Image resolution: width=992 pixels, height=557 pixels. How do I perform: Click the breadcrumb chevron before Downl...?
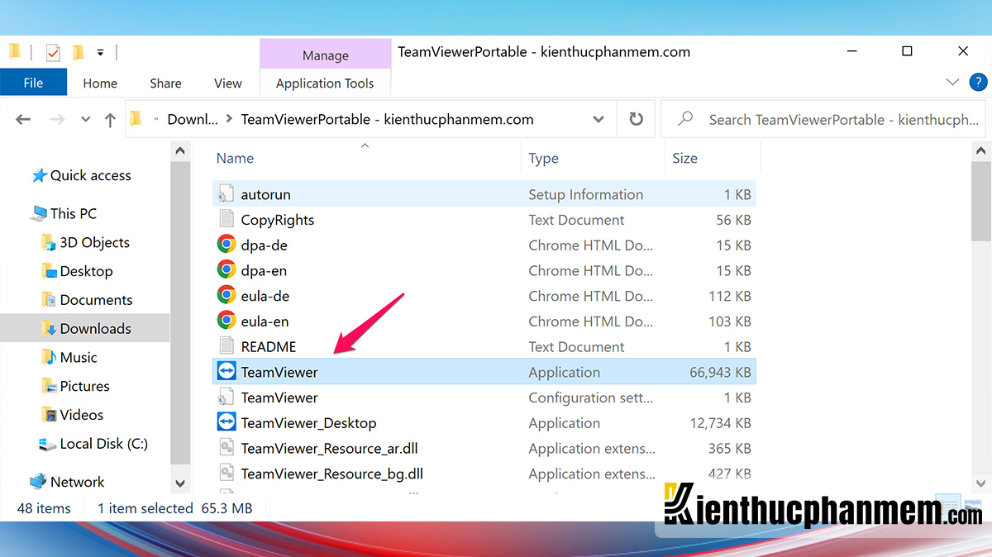(155, 119)
